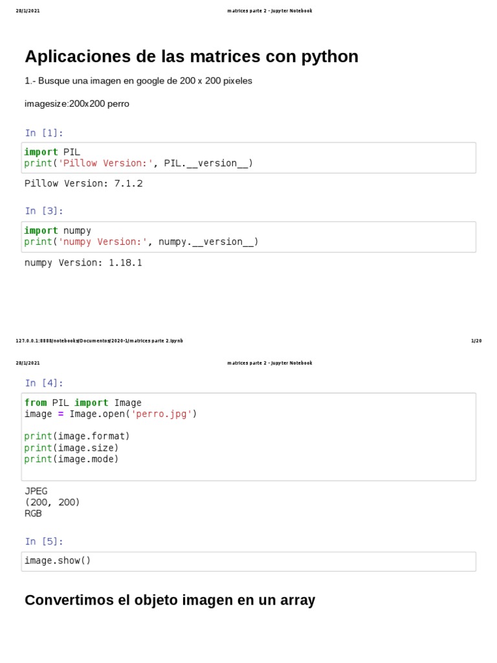Viewport: 497px width, 663px height.
Task: Select the In [4] cell prompt
Action: [x=44, y=383]
